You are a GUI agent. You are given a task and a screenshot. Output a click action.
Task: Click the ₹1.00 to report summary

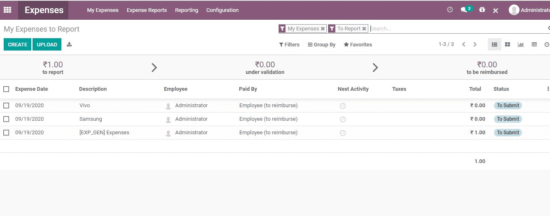(53, 68)
